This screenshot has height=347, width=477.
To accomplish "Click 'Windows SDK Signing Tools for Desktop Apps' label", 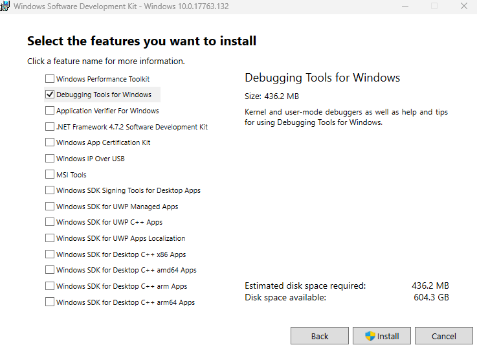I will 128,190.
